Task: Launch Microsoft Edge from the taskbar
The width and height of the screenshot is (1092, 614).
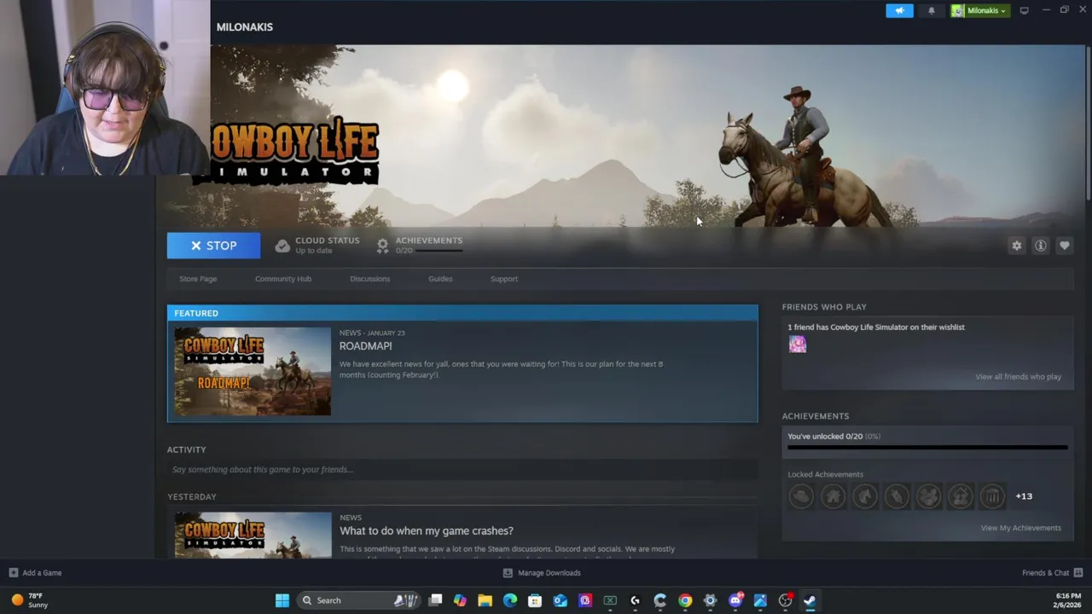Action: tap(510, 600)
